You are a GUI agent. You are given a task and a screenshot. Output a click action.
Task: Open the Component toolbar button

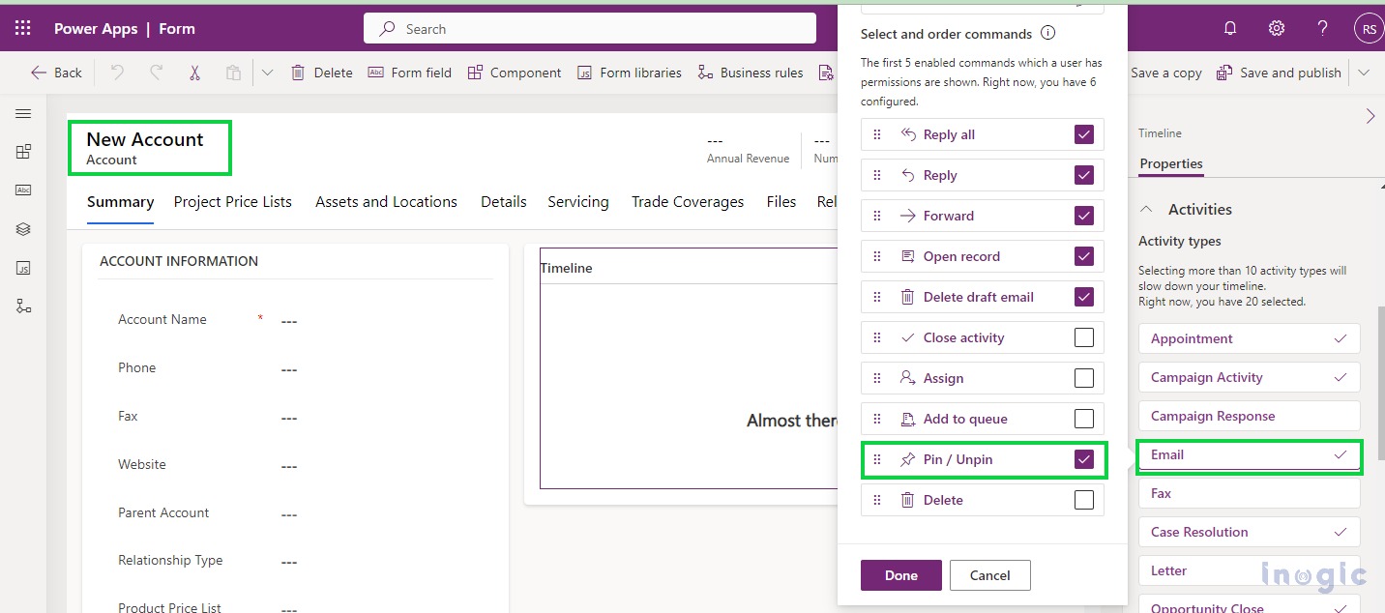point(515,73)
